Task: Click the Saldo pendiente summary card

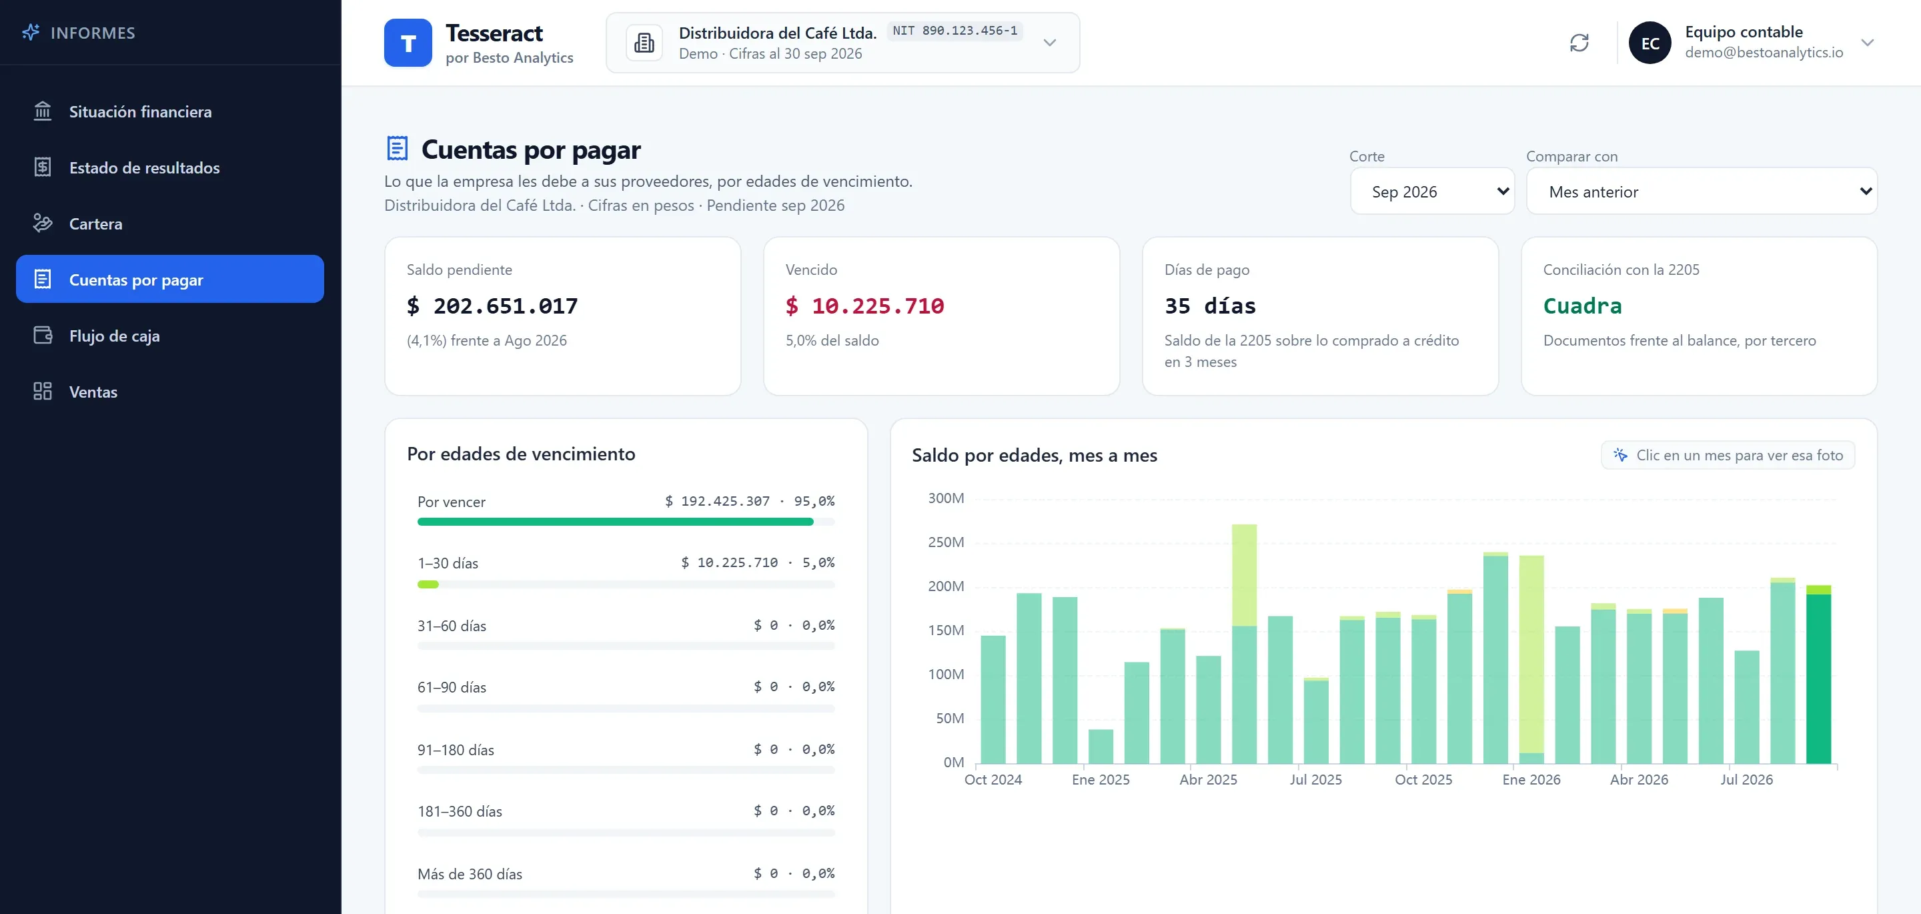Action: coord(562,316)
